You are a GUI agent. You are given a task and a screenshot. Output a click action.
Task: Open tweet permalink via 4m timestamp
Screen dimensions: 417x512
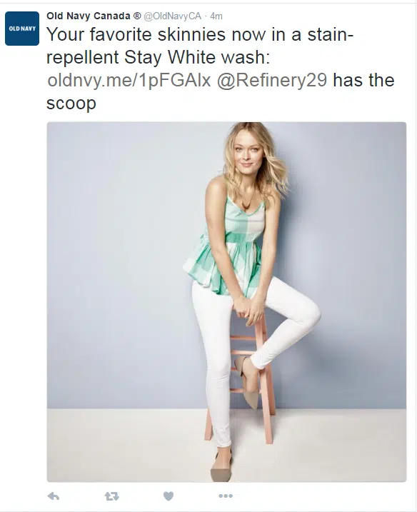(x=216, y=16)
